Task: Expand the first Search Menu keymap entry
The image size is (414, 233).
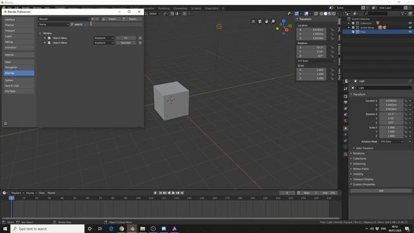Action: tap(45, 38)
